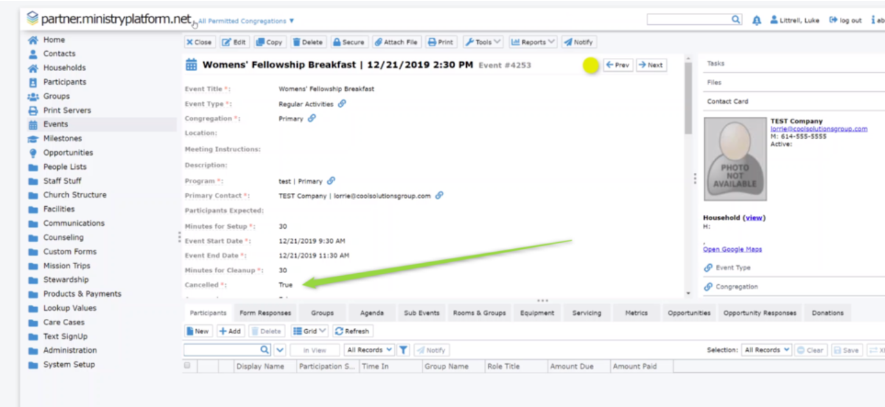Expand the Tools dropdown menu

(483, 42)
